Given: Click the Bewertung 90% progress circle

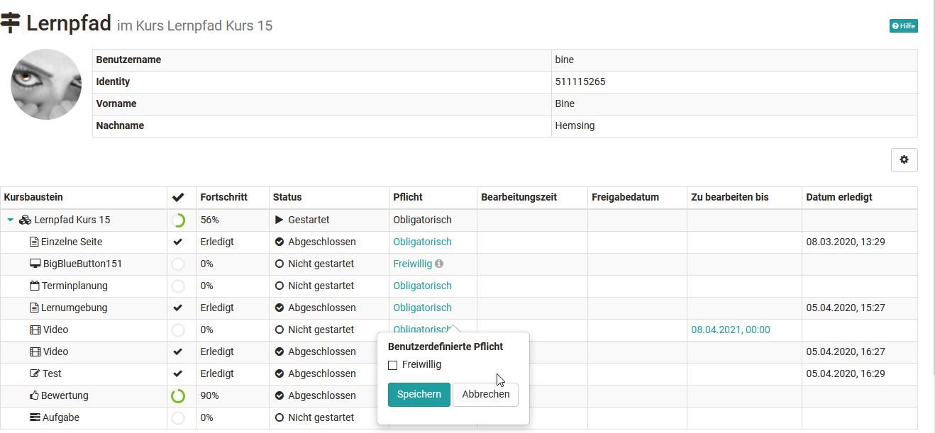Looking at the screenshot, I should pyautogui.click(x=178, y=395).
